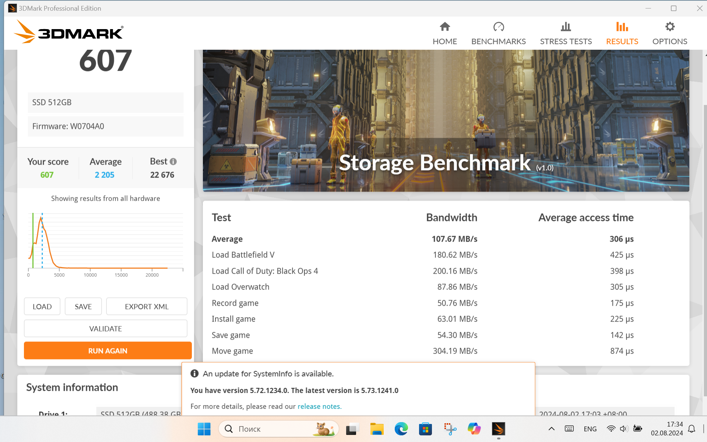The width and height of the screenshot is (707, 442).
Task: Open the Options gear icon
Action: click(x=669, y=27)
